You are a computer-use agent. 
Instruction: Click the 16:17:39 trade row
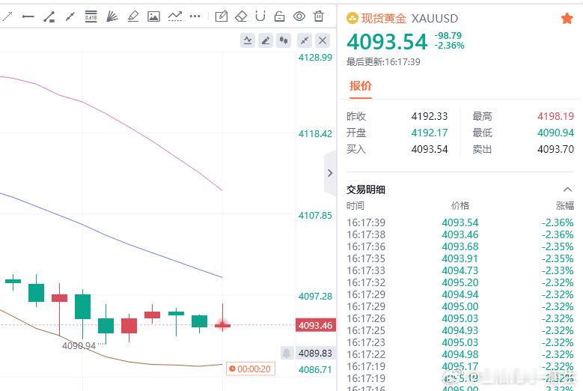(460, 222)
